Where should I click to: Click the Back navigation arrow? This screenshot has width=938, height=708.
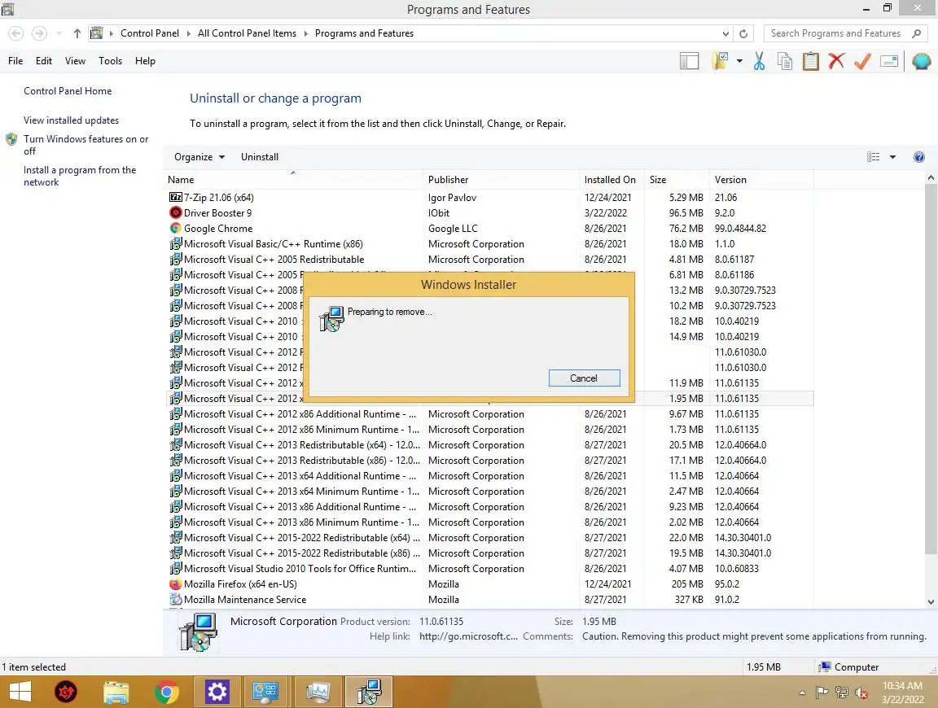[16, 33]
